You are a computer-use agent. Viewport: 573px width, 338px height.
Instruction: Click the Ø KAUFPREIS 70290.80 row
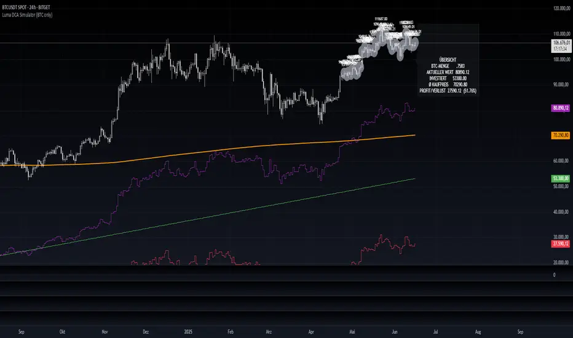click(448, 85)
